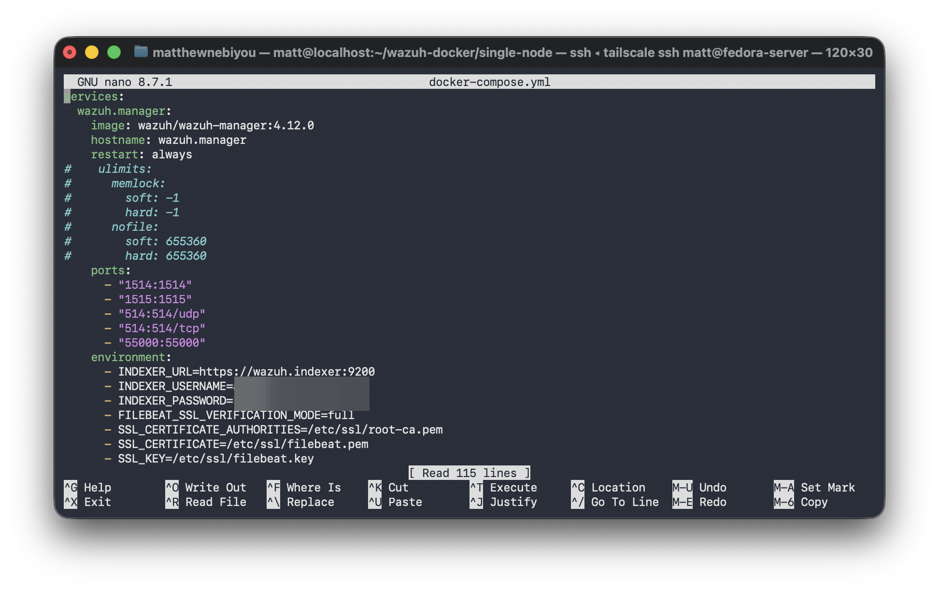Close the terminal window with red button

coord(70,52)
